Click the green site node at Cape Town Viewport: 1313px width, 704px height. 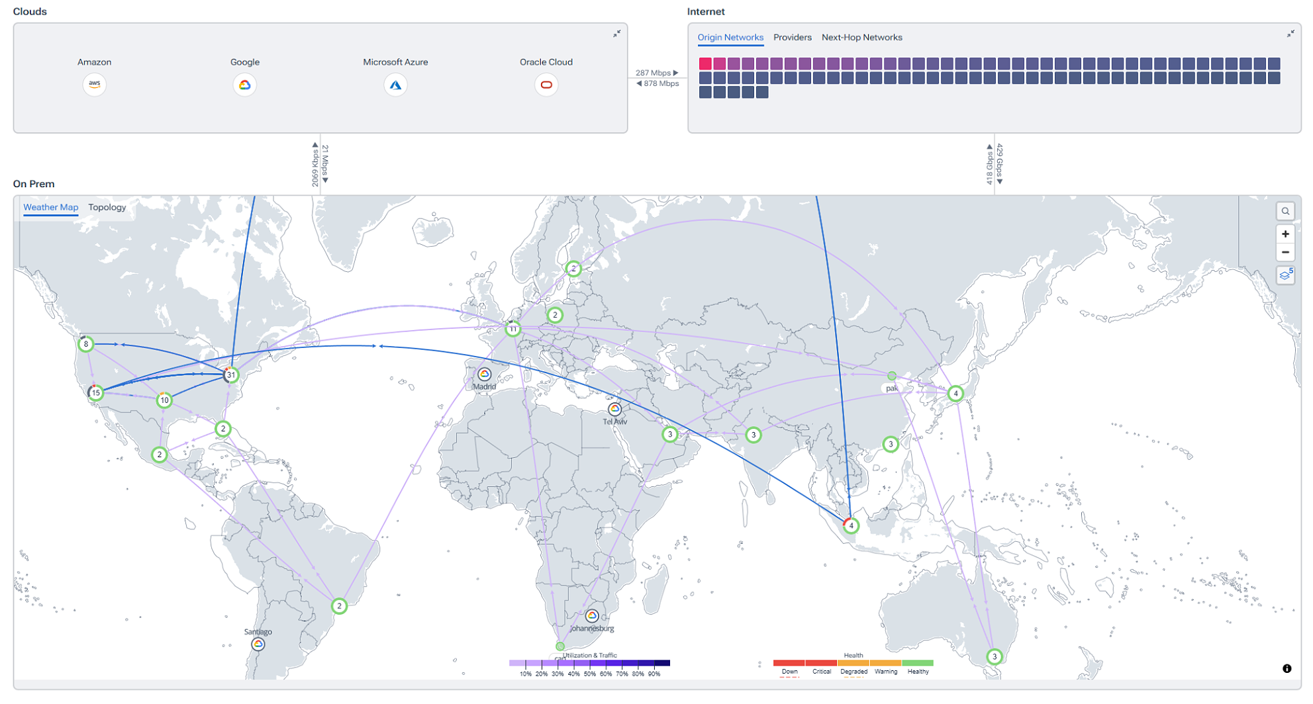(560, 646)
